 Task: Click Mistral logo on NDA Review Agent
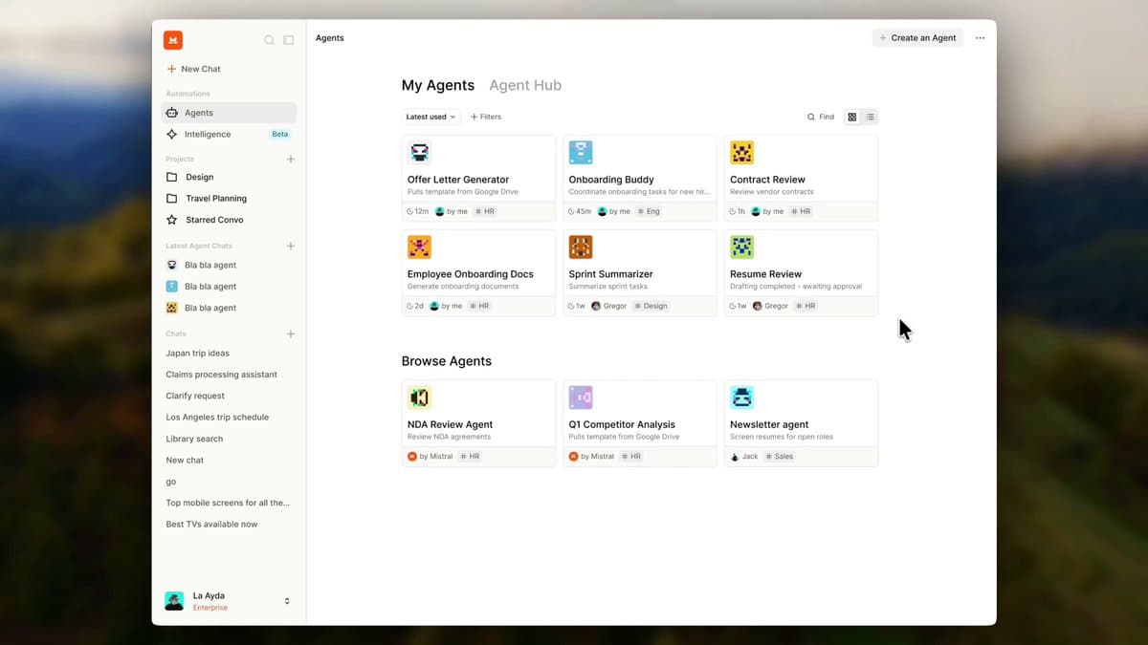412,457
